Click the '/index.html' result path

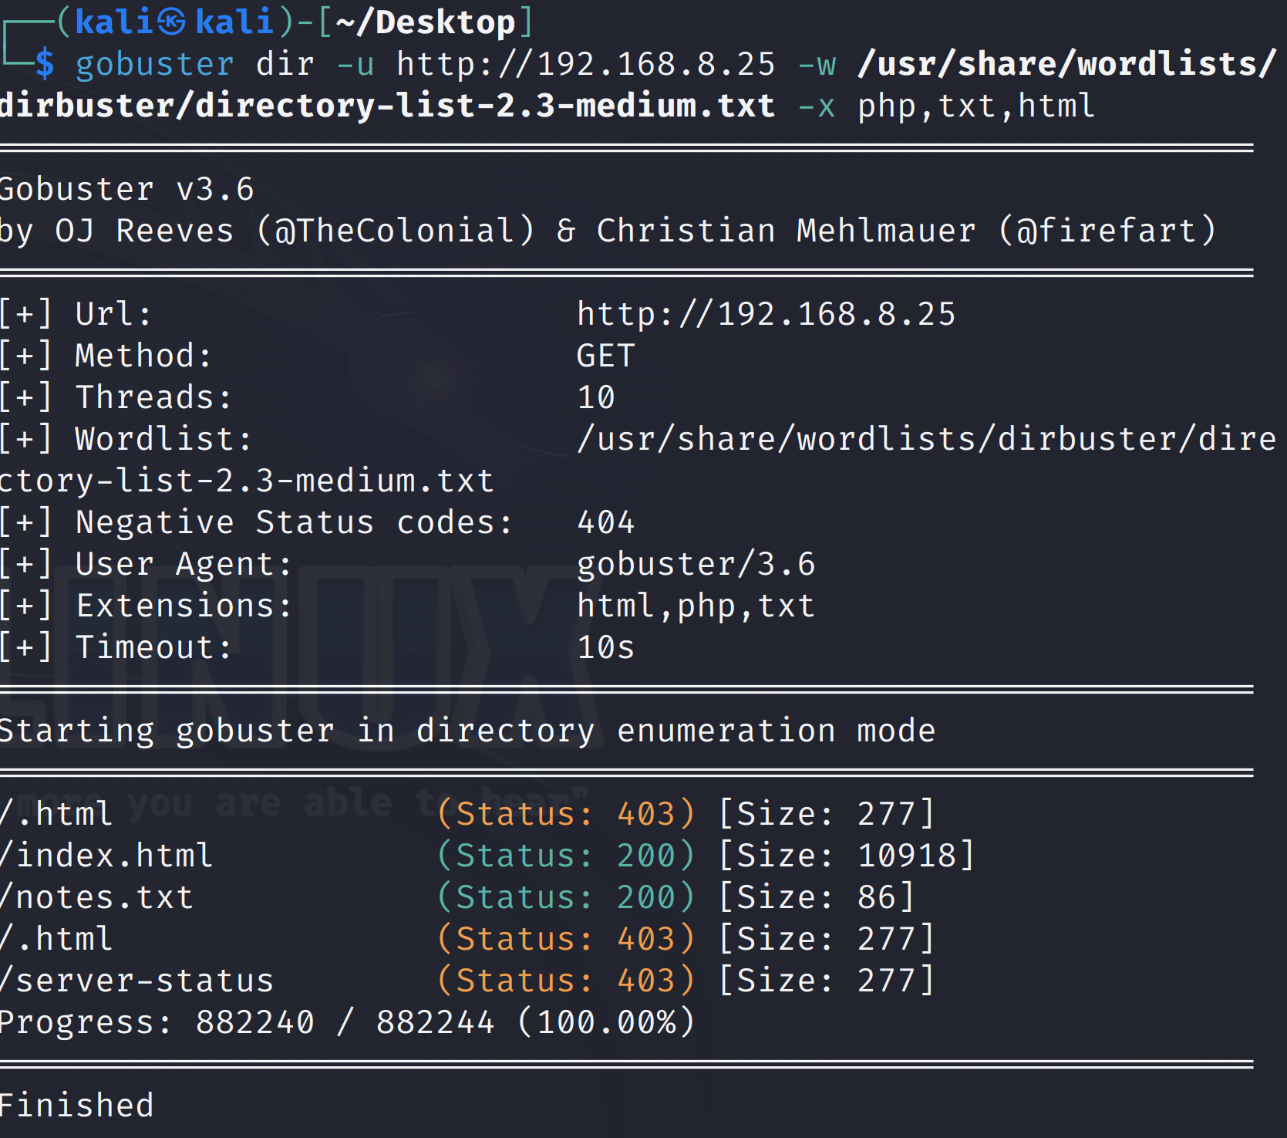point(106,856)
